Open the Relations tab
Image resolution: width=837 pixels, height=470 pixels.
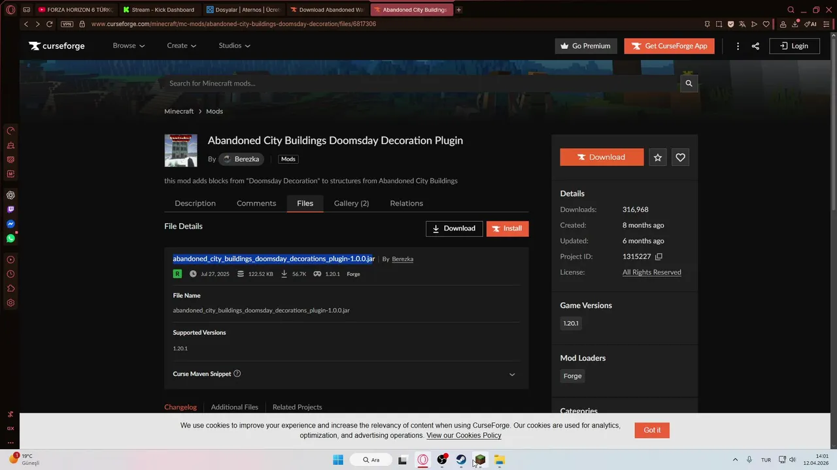click(x=407, y=203)
